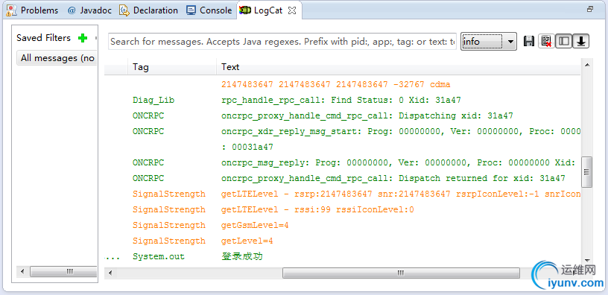Click the scroll-up arrow of log table

click(x=587, y=65)
